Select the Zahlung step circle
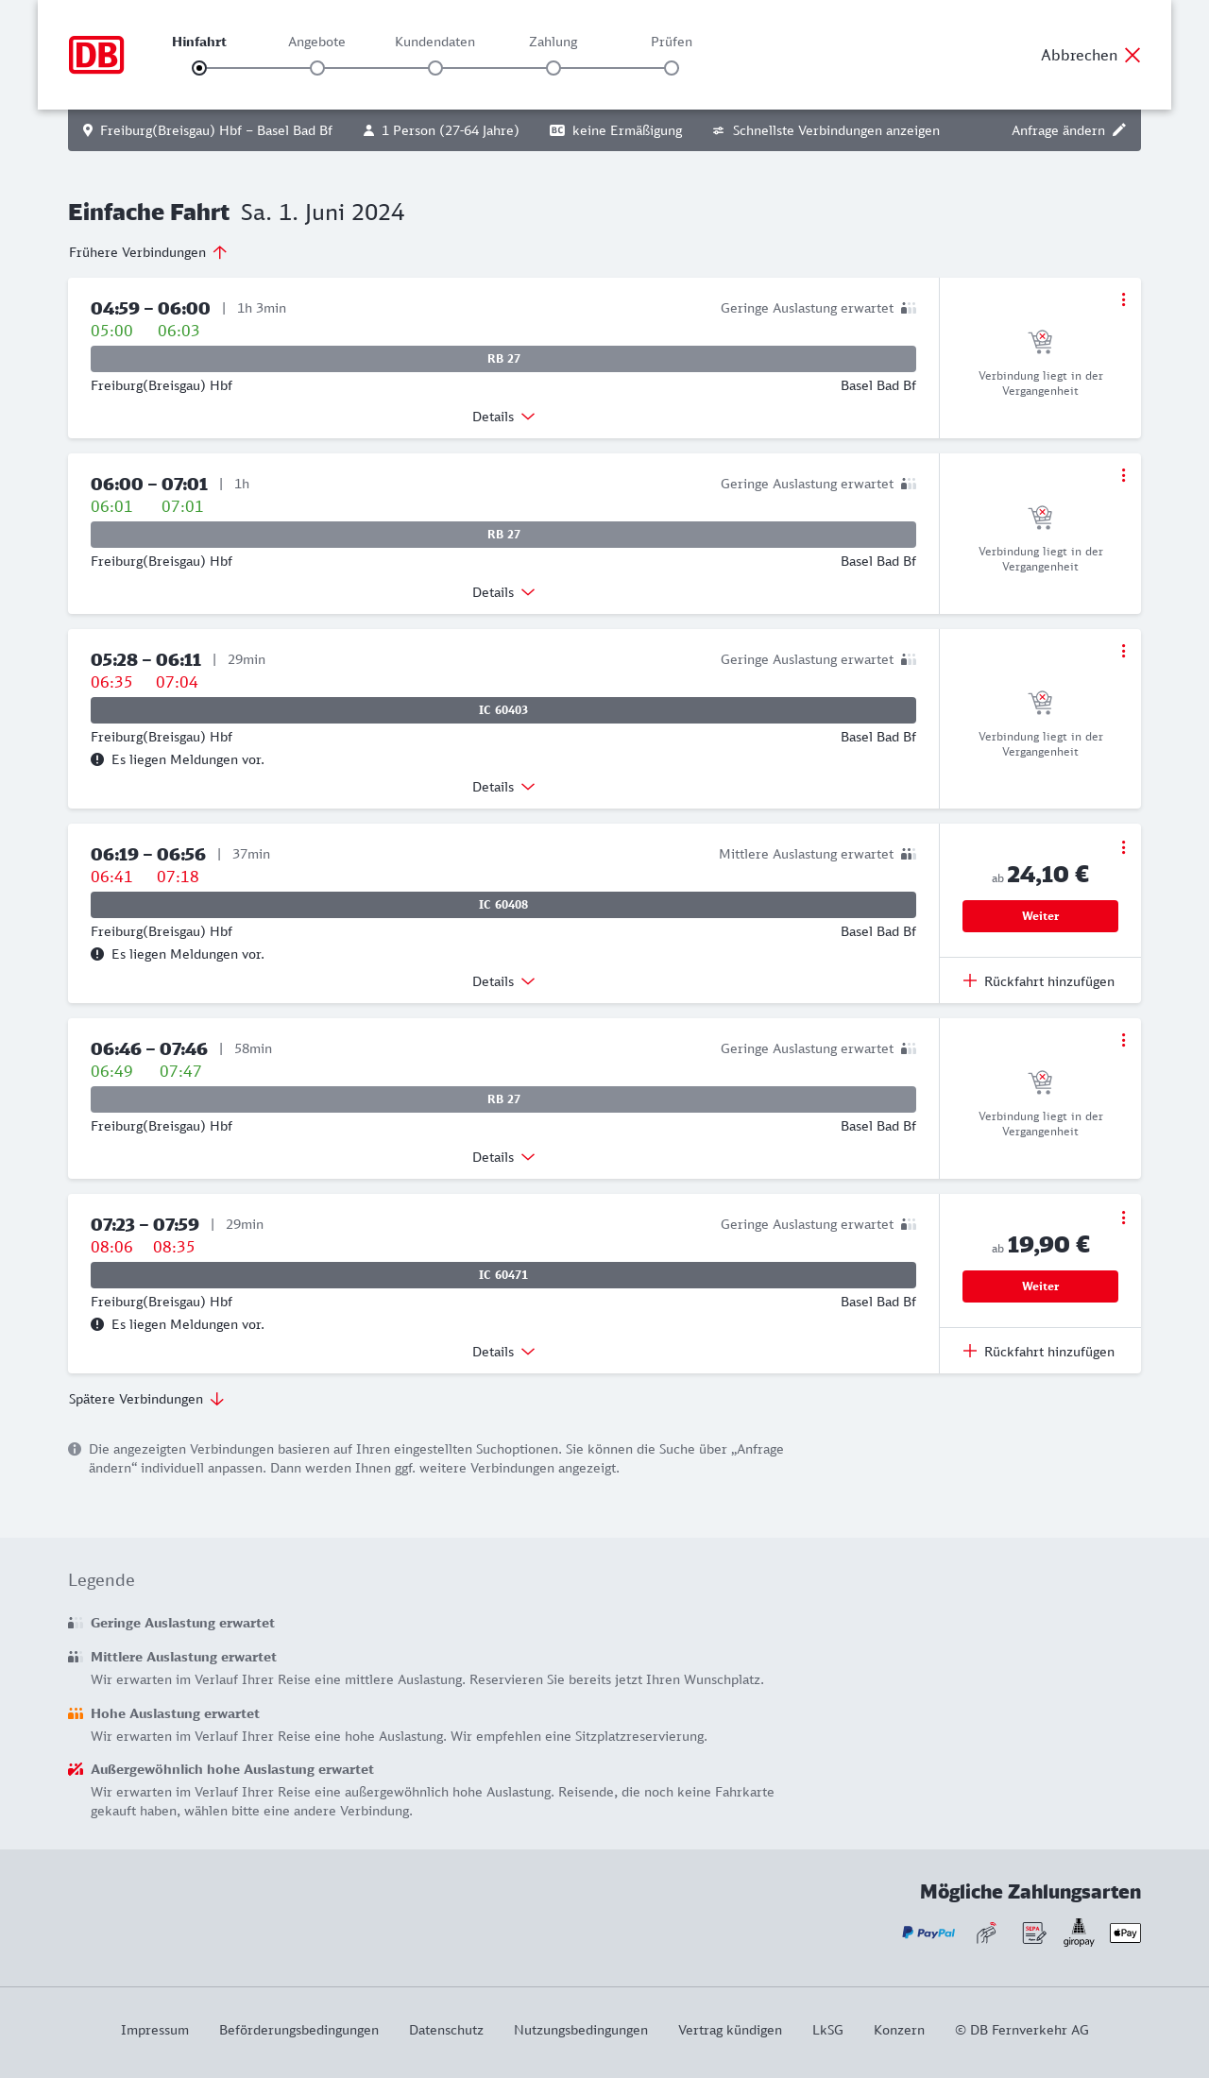Screen dimensions: 1209x2078 [553, 68]
